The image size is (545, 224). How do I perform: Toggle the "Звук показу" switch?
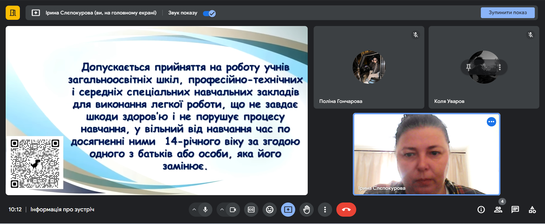pyautogui.click(x=209, y=13)
